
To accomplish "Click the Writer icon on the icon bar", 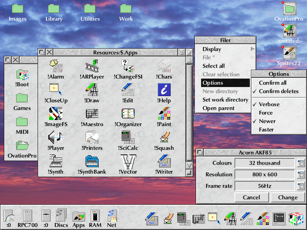I will (152, 219).
